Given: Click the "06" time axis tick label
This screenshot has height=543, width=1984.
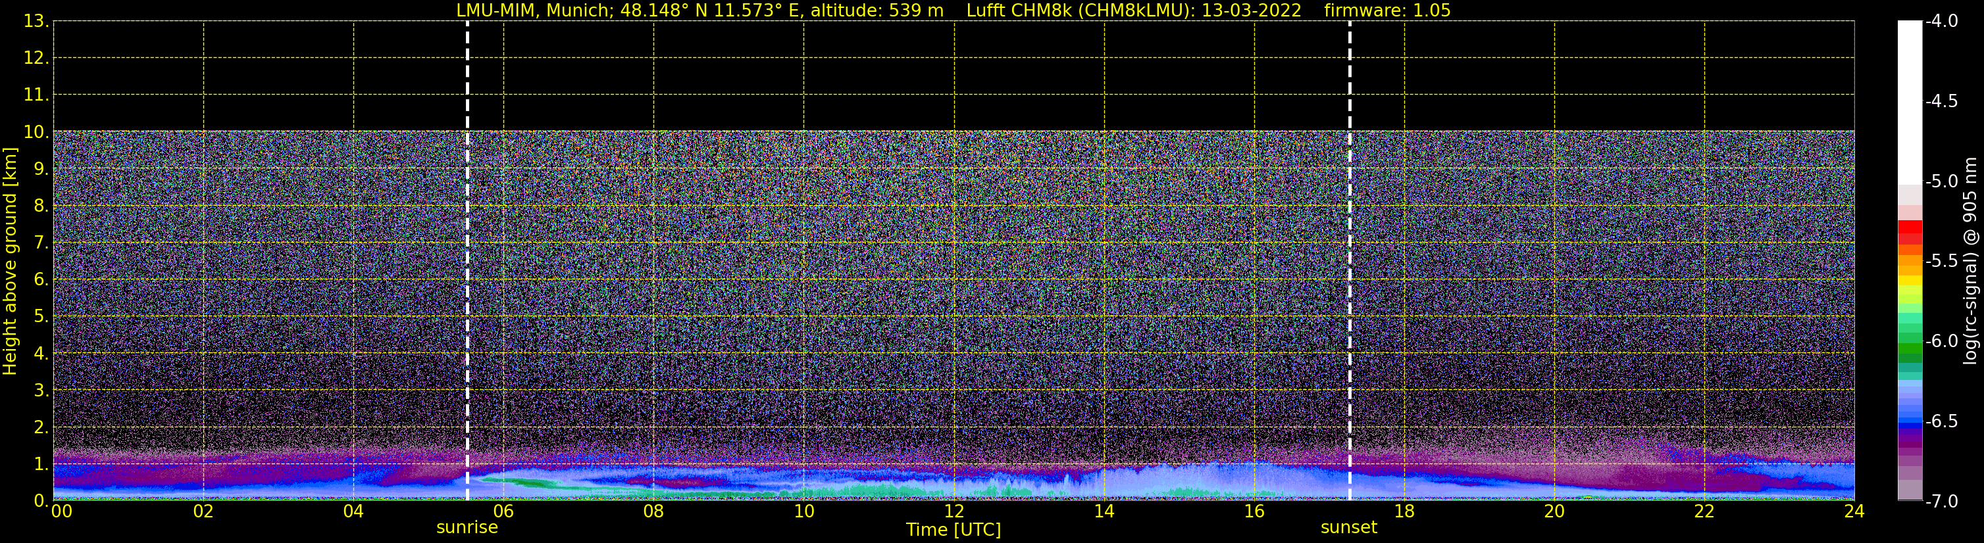Looking at the screenshot, I should point(503,512).
